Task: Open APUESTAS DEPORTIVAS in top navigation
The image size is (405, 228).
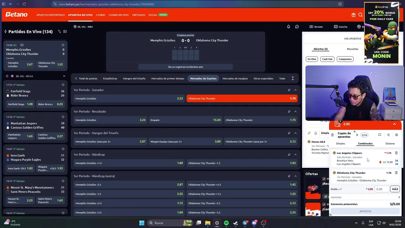Action: pos(51,15)
